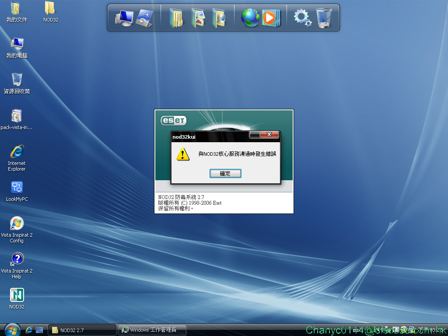Select the pack-vista-in... installer desktop icon
The image size is (448, 336).
17,119
